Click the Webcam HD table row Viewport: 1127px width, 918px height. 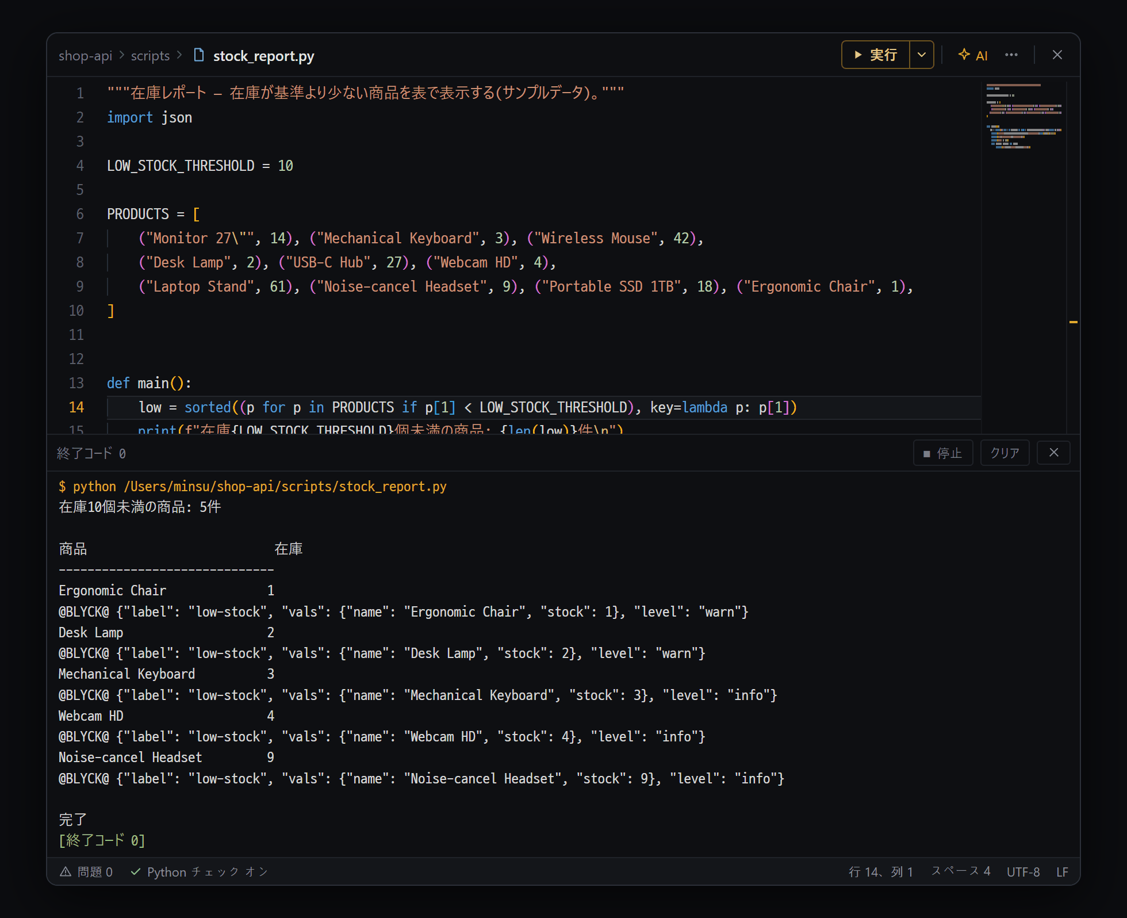pyautogui.click(x=167, y=716)
